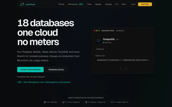Click the gauge icon by 0 usage meters

click(x=112, y=102)
